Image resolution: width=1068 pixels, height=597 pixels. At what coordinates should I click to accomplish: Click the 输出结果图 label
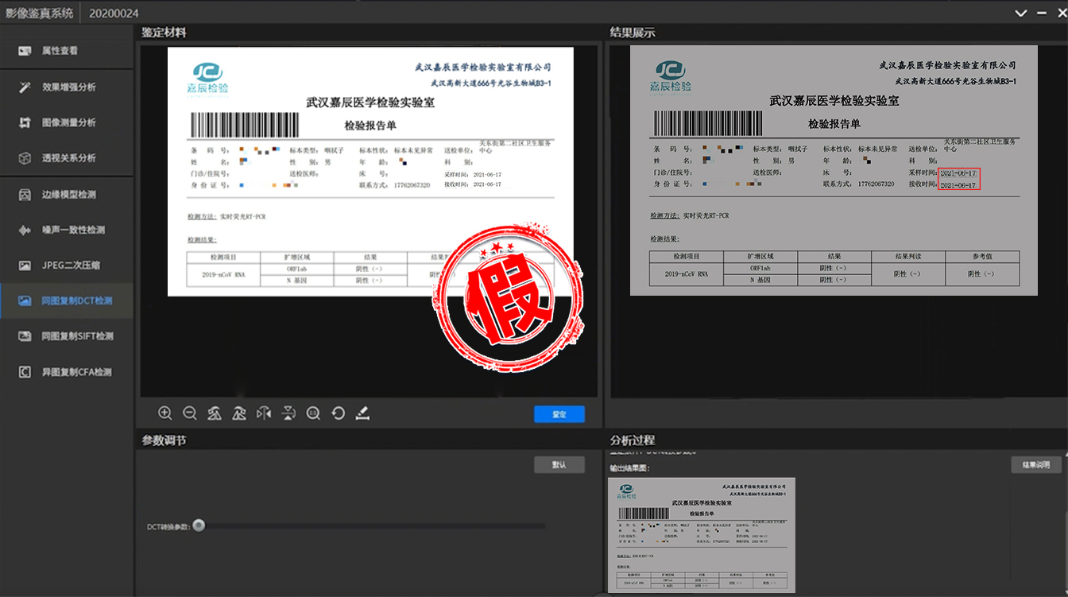tap(629, 468)
